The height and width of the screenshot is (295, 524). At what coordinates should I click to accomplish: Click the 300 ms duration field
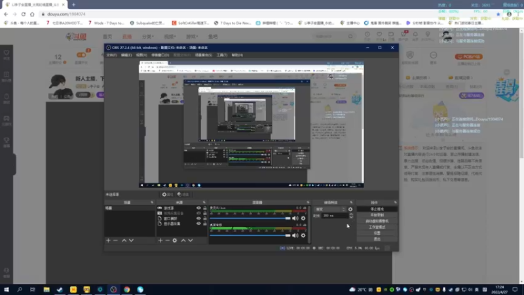point(335,216)
